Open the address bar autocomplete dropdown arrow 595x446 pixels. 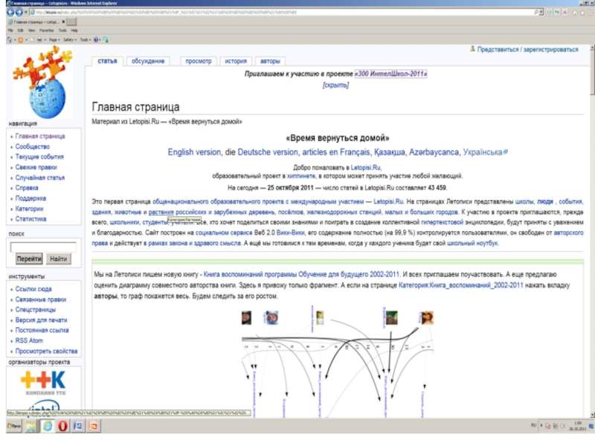coord(541,12)
